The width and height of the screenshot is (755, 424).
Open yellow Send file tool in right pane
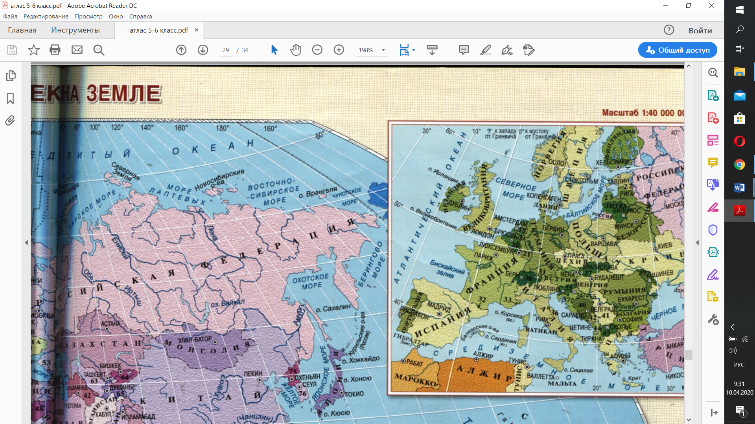tap(713, 297)
